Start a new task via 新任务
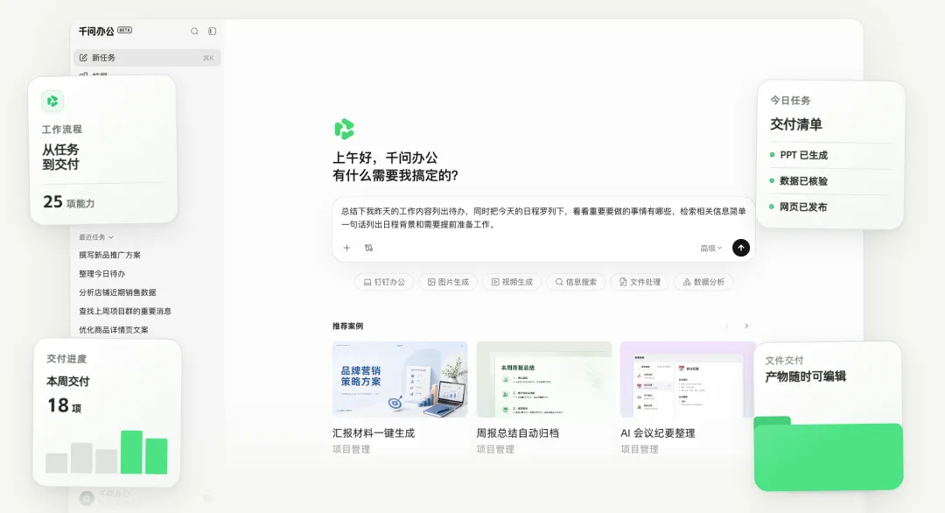The height and width of the screenshot is (513, 945). (x=147, y=58)
